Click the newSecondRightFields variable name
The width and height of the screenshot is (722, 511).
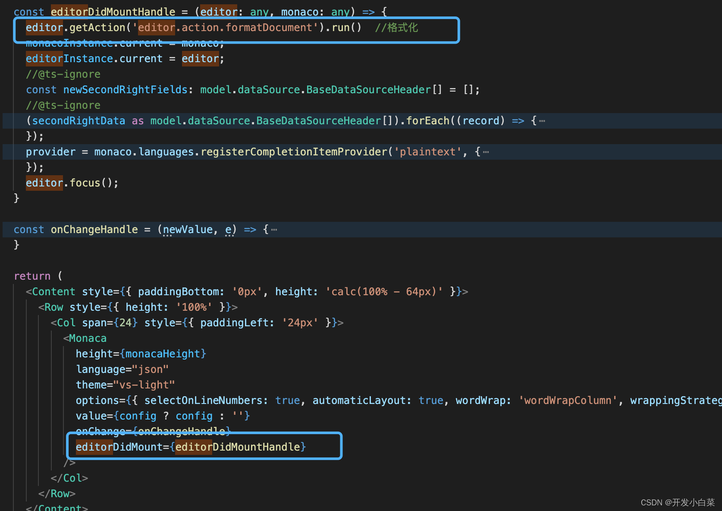pyautogui.click(x=126, y=89)
